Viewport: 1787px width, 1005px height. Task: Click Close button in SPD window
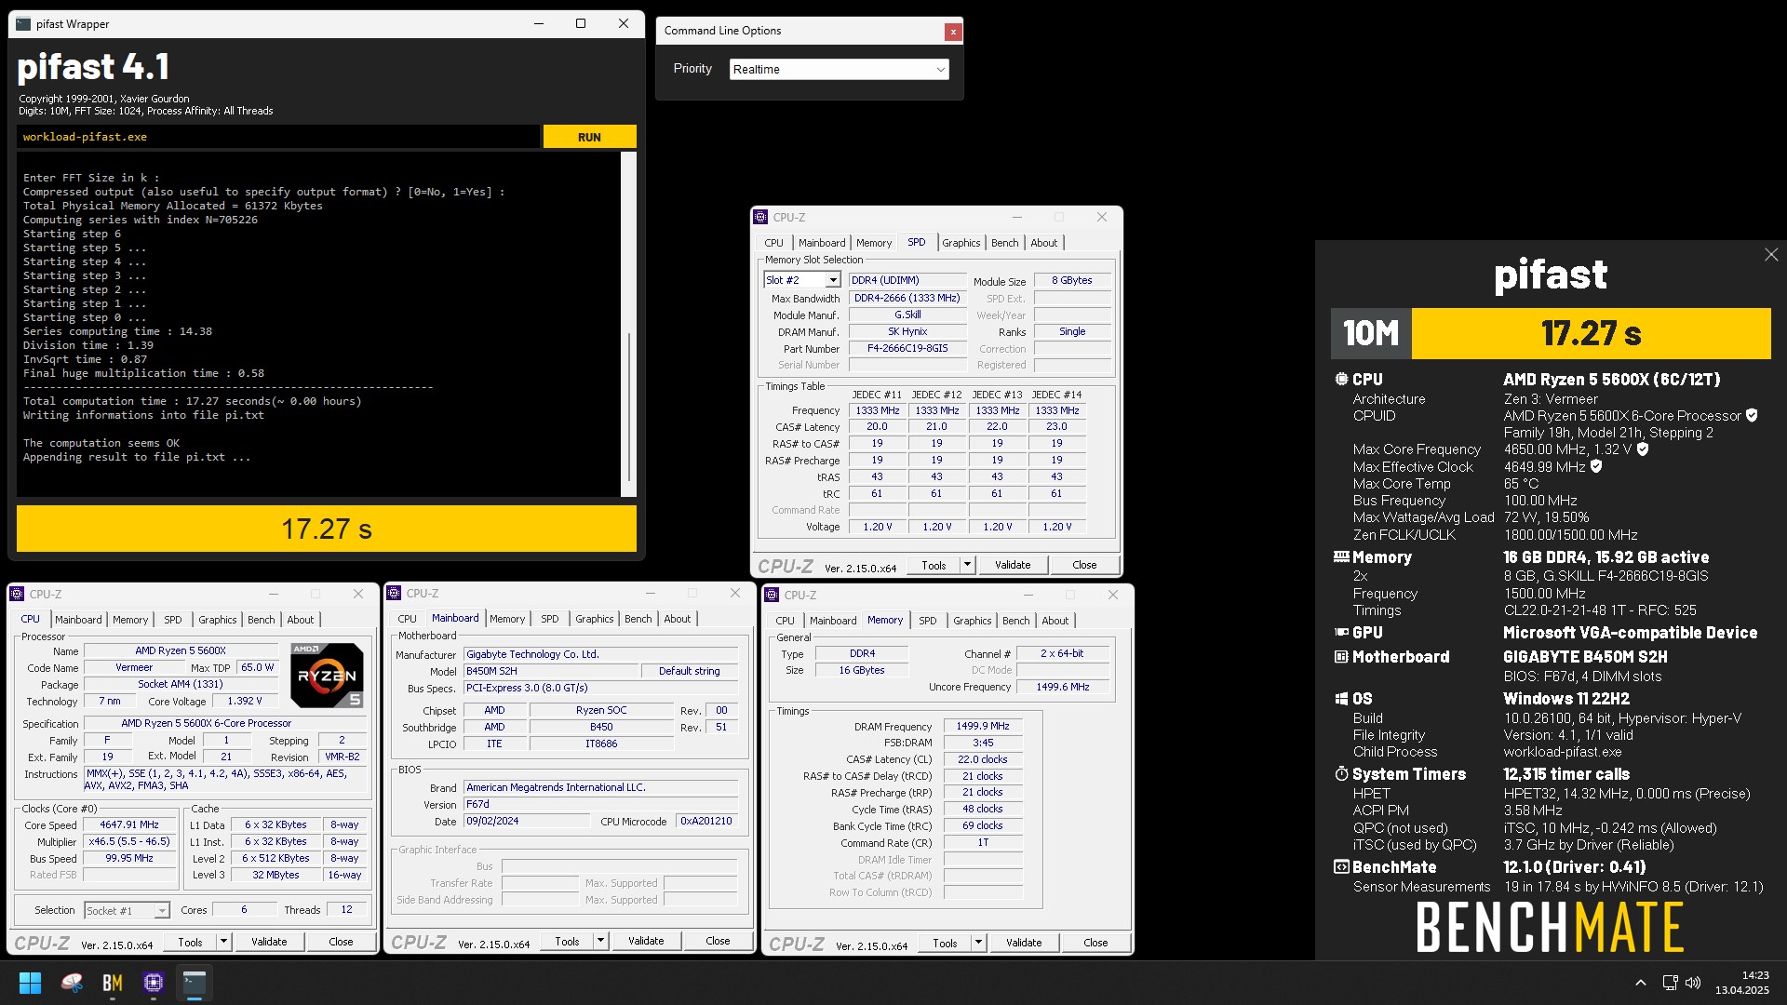coord(1084,565)
